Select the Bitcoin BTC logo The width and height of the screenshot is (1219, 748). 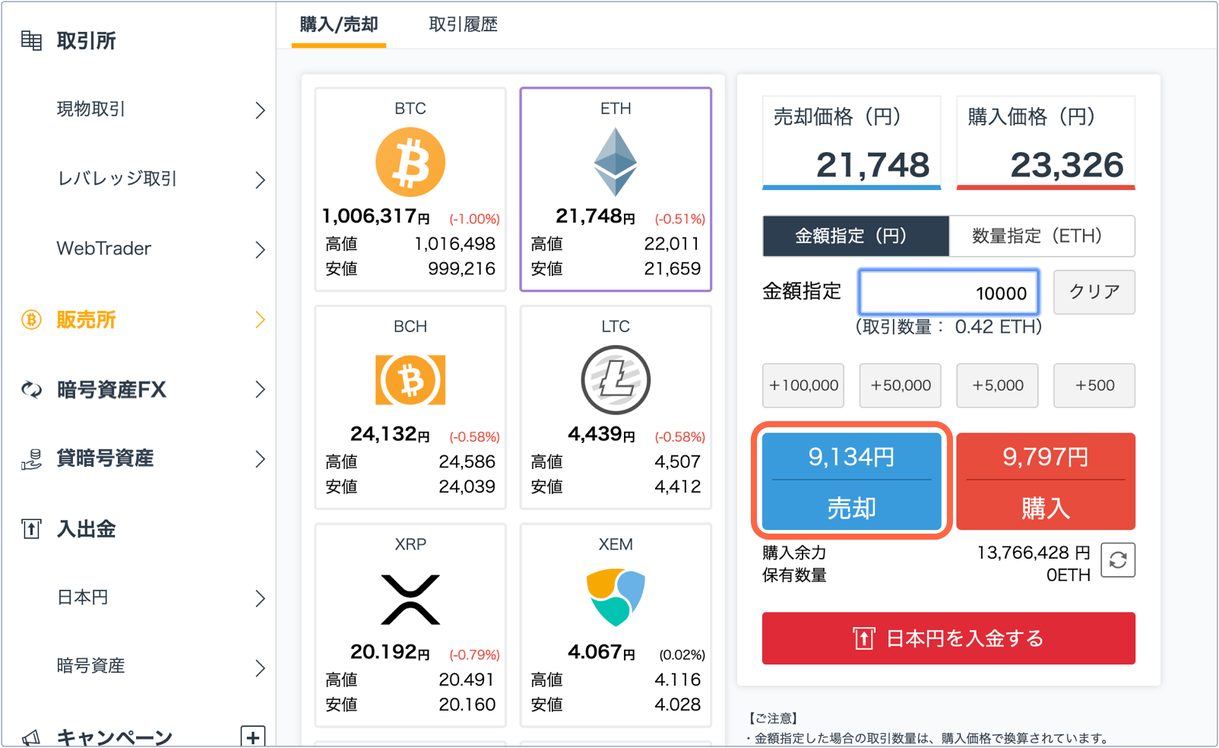click(410, 162)
